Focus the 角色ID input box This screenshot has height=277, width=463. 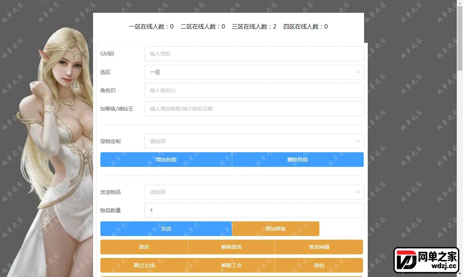click(254, 90)
